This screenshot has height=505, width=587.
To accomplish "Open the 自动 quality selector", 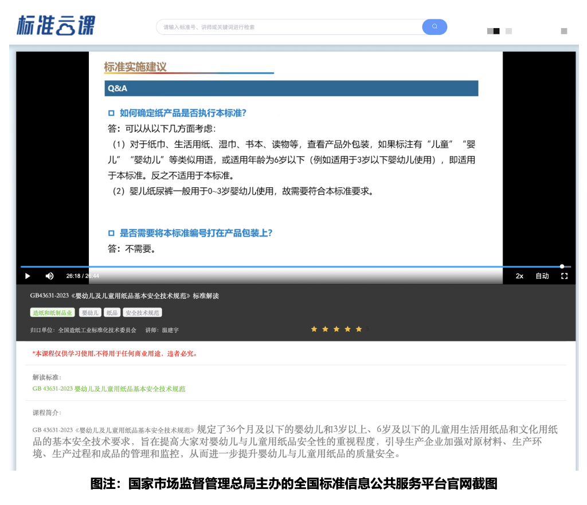I will tap(542, 275).
